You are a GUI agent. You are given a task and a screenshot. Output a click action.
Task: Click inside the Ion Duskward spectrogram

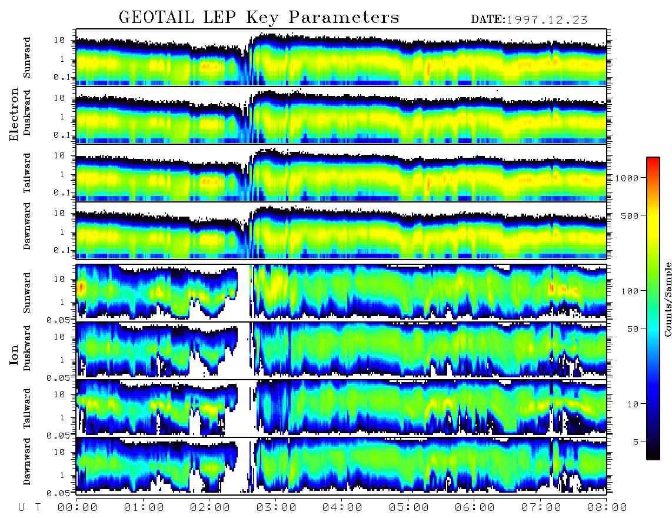(341, 351)
